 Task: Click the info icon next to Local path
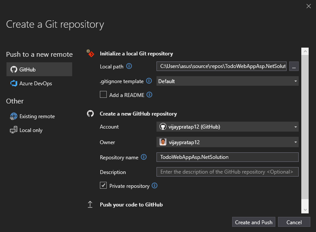[x=129, y=66]
